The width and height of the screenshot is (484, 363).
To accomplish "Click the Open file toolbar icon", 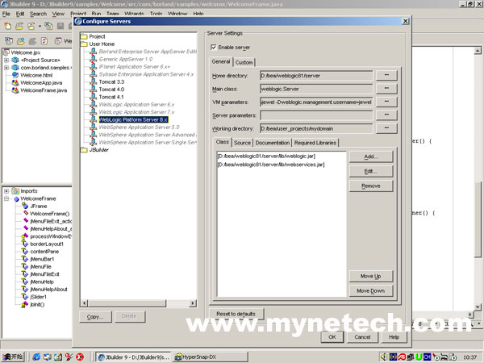I will click(x=19, y=26).
